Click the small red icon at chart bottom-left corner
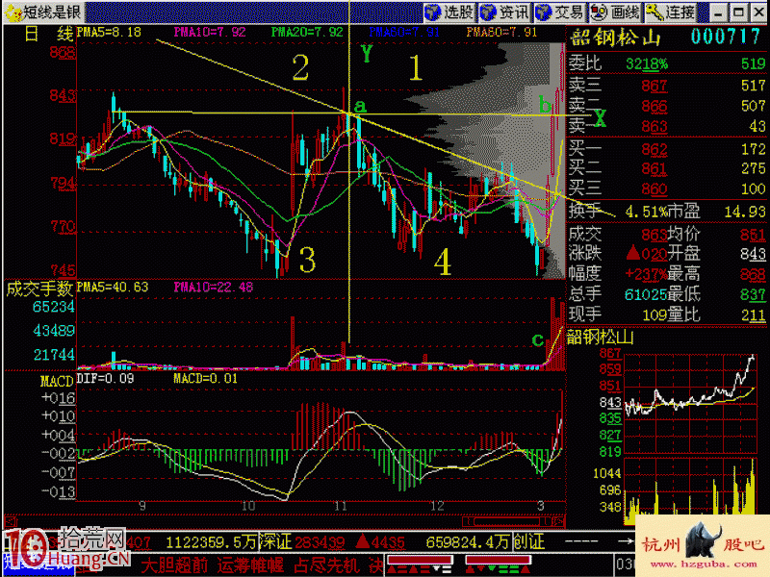Screen dimensions: 770x577 point(11,521)
